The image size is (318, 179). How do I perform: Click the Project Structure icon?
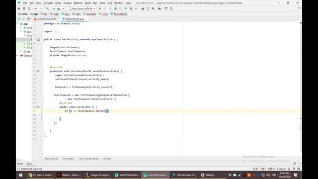pos(159,8)
